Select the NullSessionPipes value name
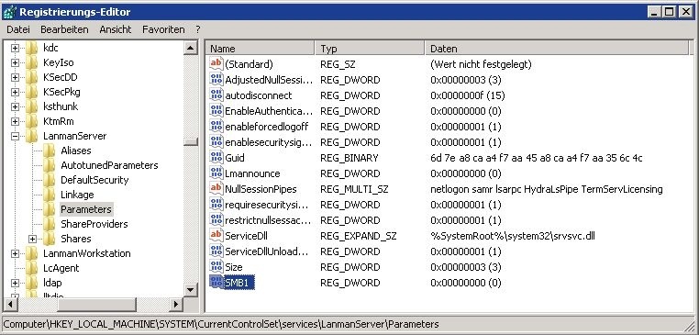699x335 pixels. coord(261,189)
